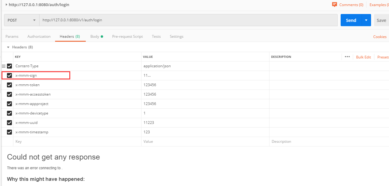Click the empty Key placeholder field
Viewport: 389px width, 186px height.
[77, 142]
